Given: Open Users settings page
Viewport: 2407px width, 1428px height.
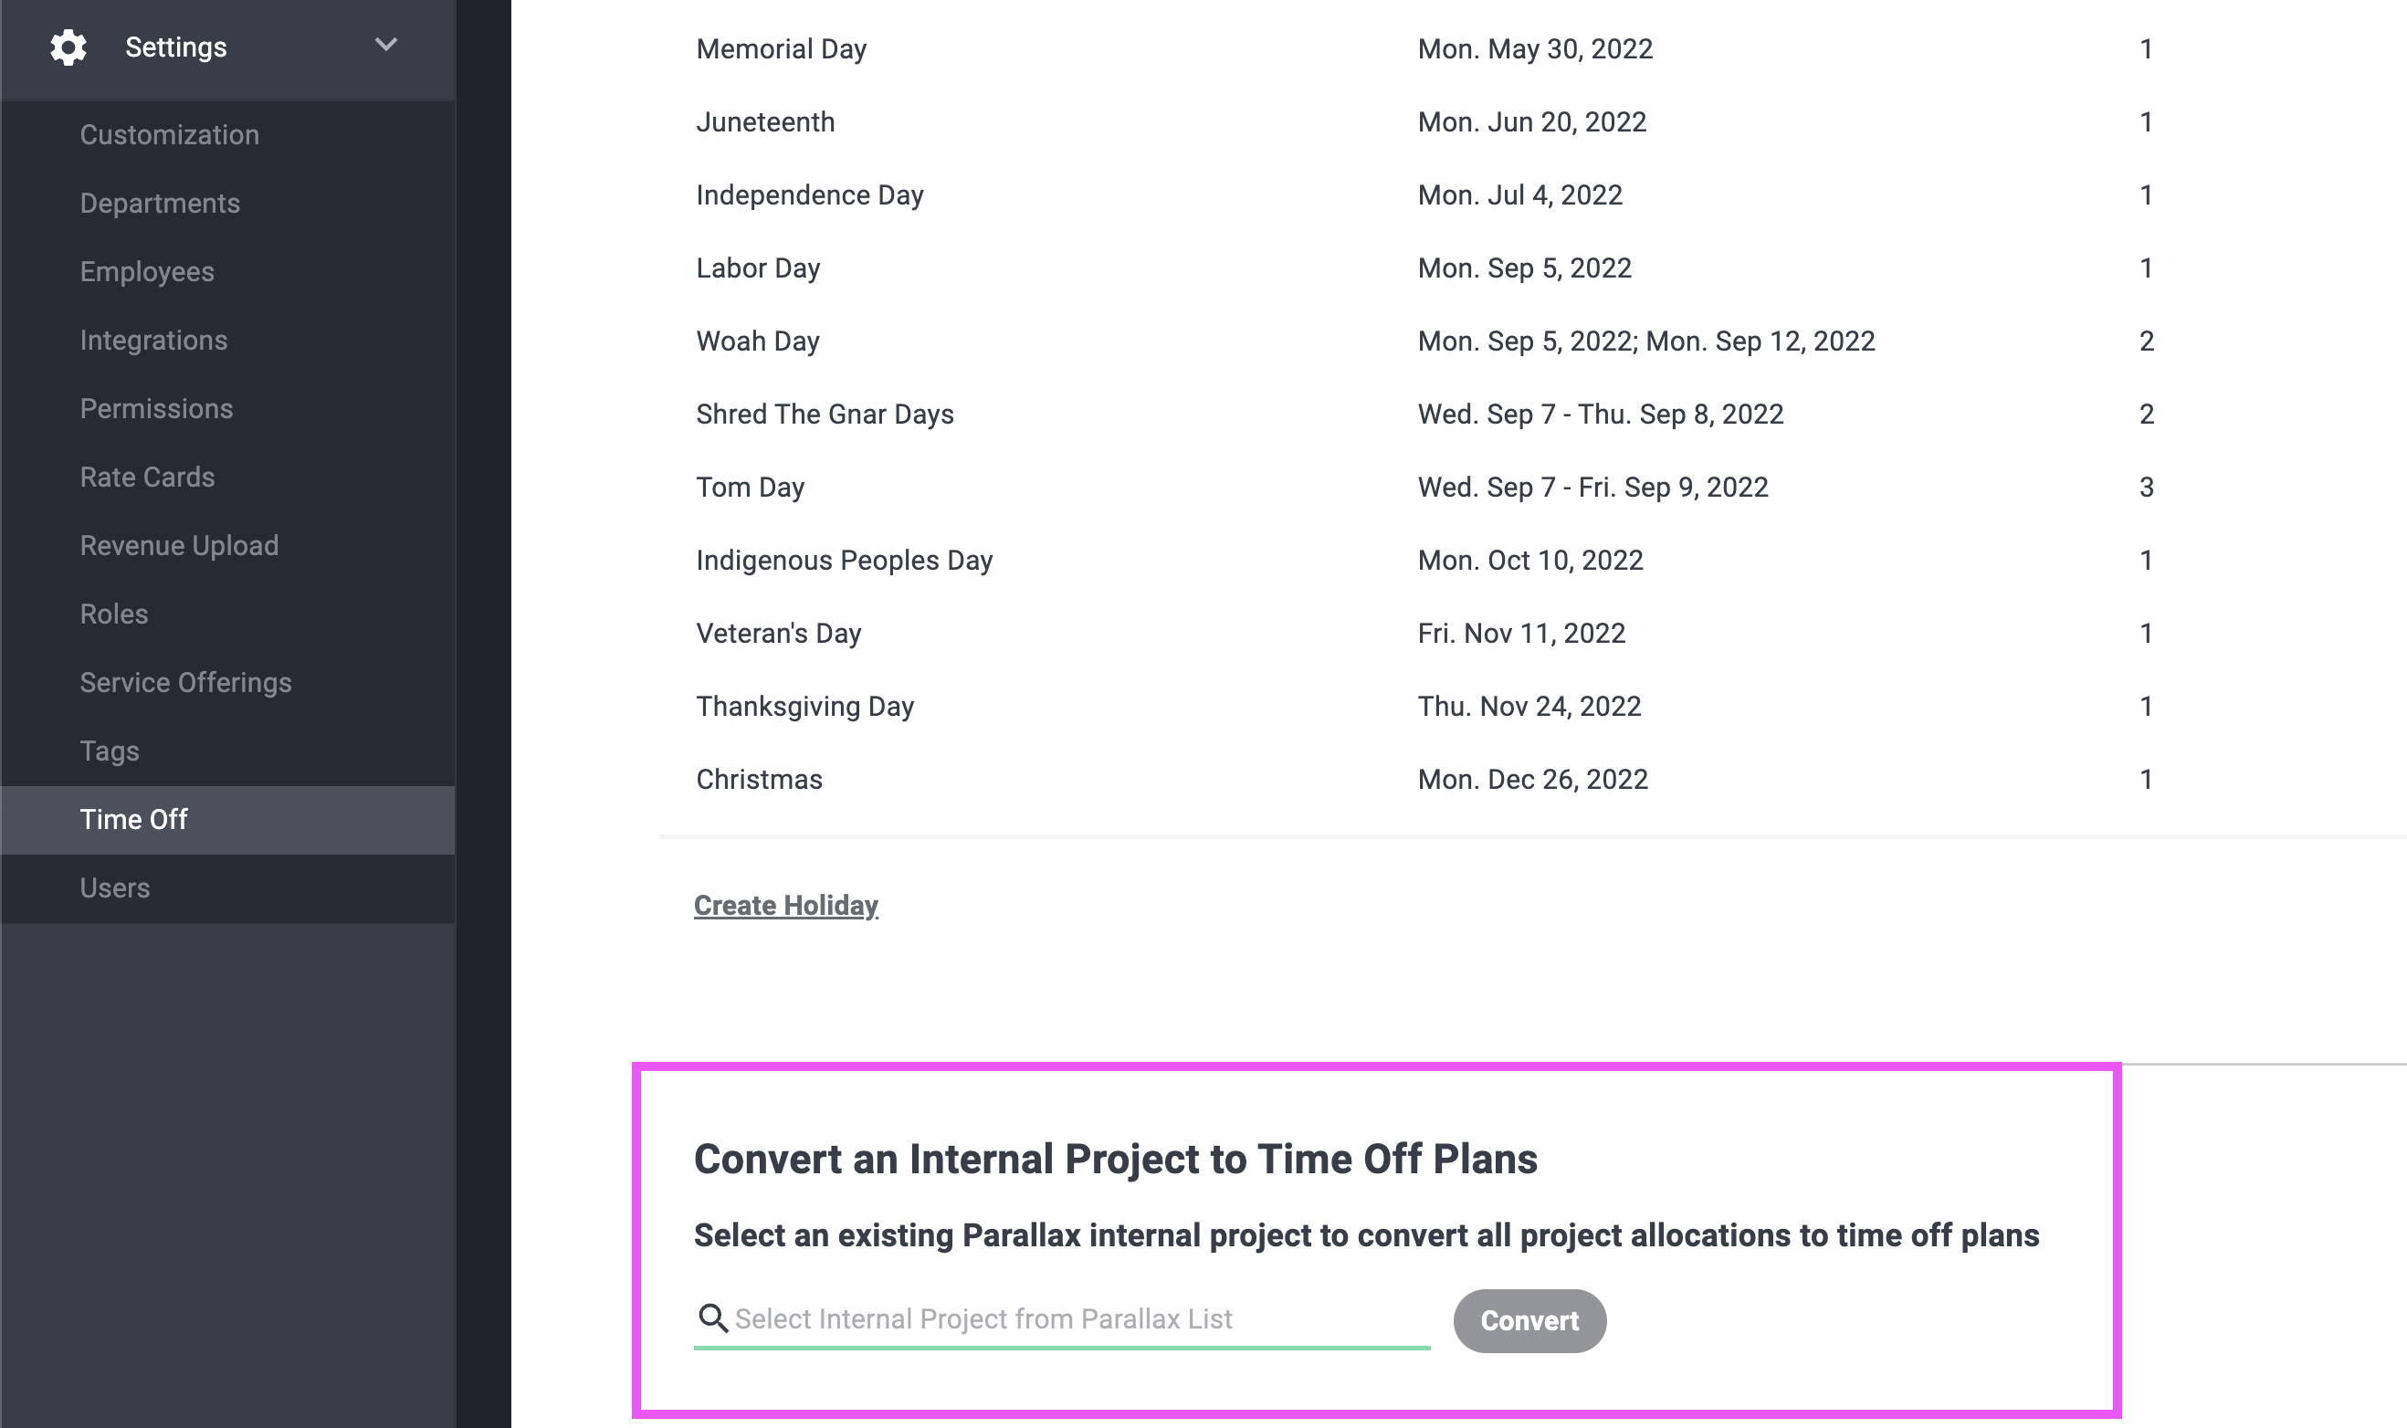Looking at the screenshot, I should pos(115,887).
